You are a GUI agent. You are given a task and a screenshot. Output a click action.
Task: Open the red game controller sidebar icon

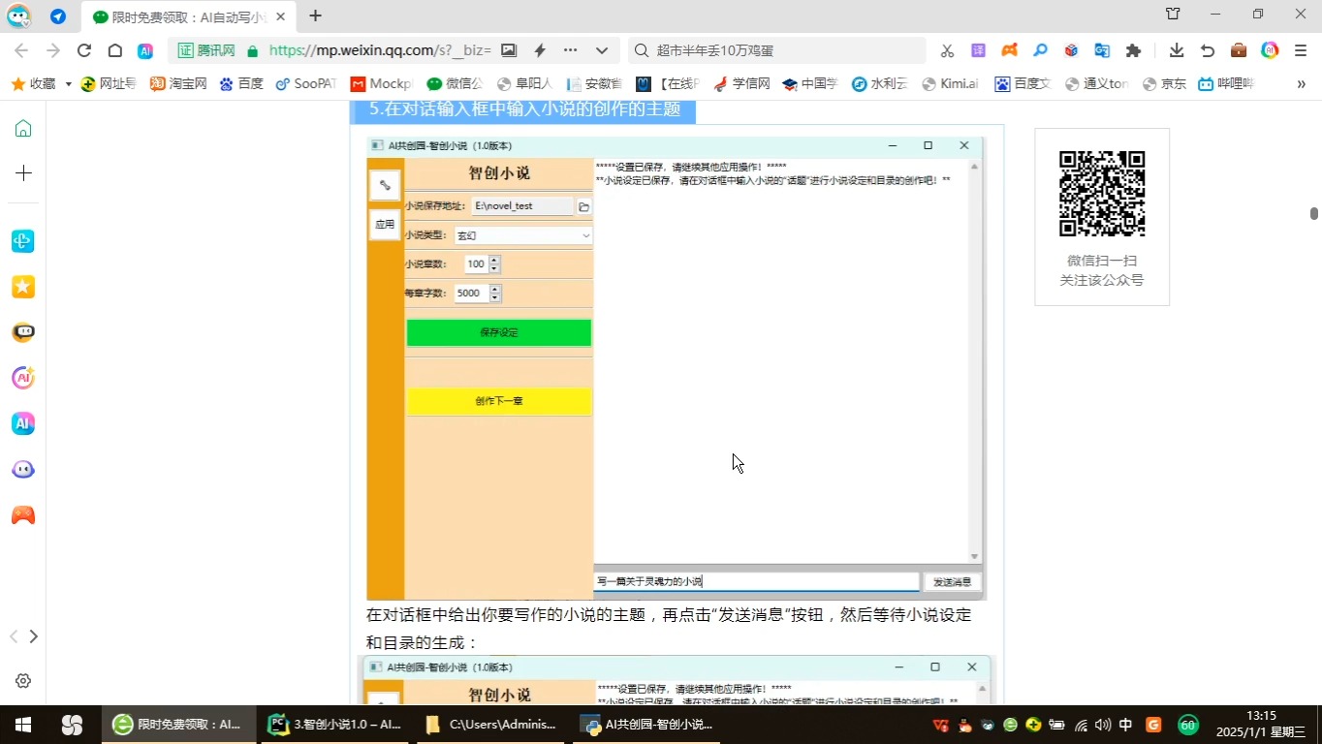tap(23, 514)
